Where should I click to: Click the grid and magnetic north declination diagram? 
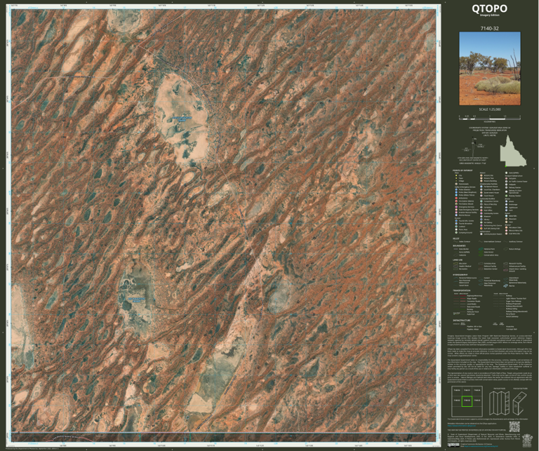[472, 146]
